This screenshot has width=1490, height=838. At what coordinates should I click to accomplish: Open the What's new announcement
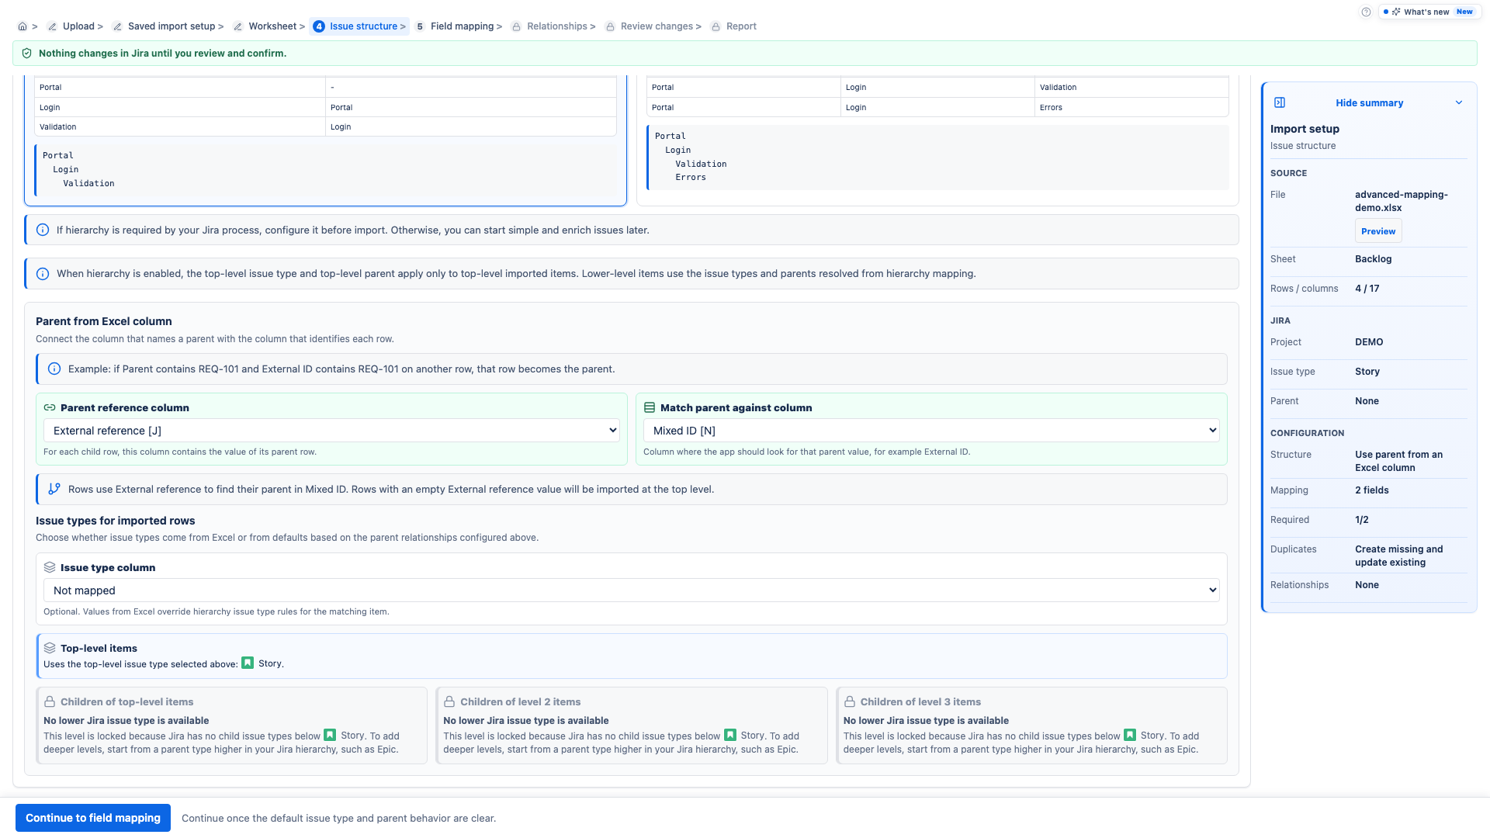1428,12
